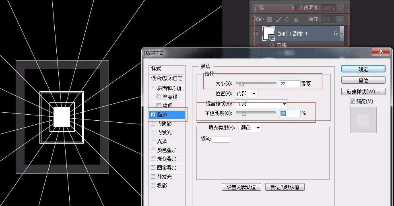This screenshot has height=206, width=394.
Task: Click the 新建样式(W)... button
Action: pos(363,92)
